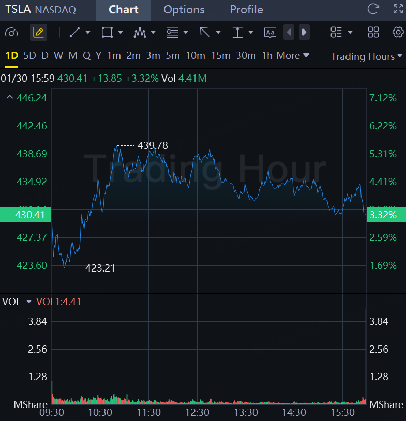Open chart settings gear icon
The image size is (406, 421).
coord(398,32)
